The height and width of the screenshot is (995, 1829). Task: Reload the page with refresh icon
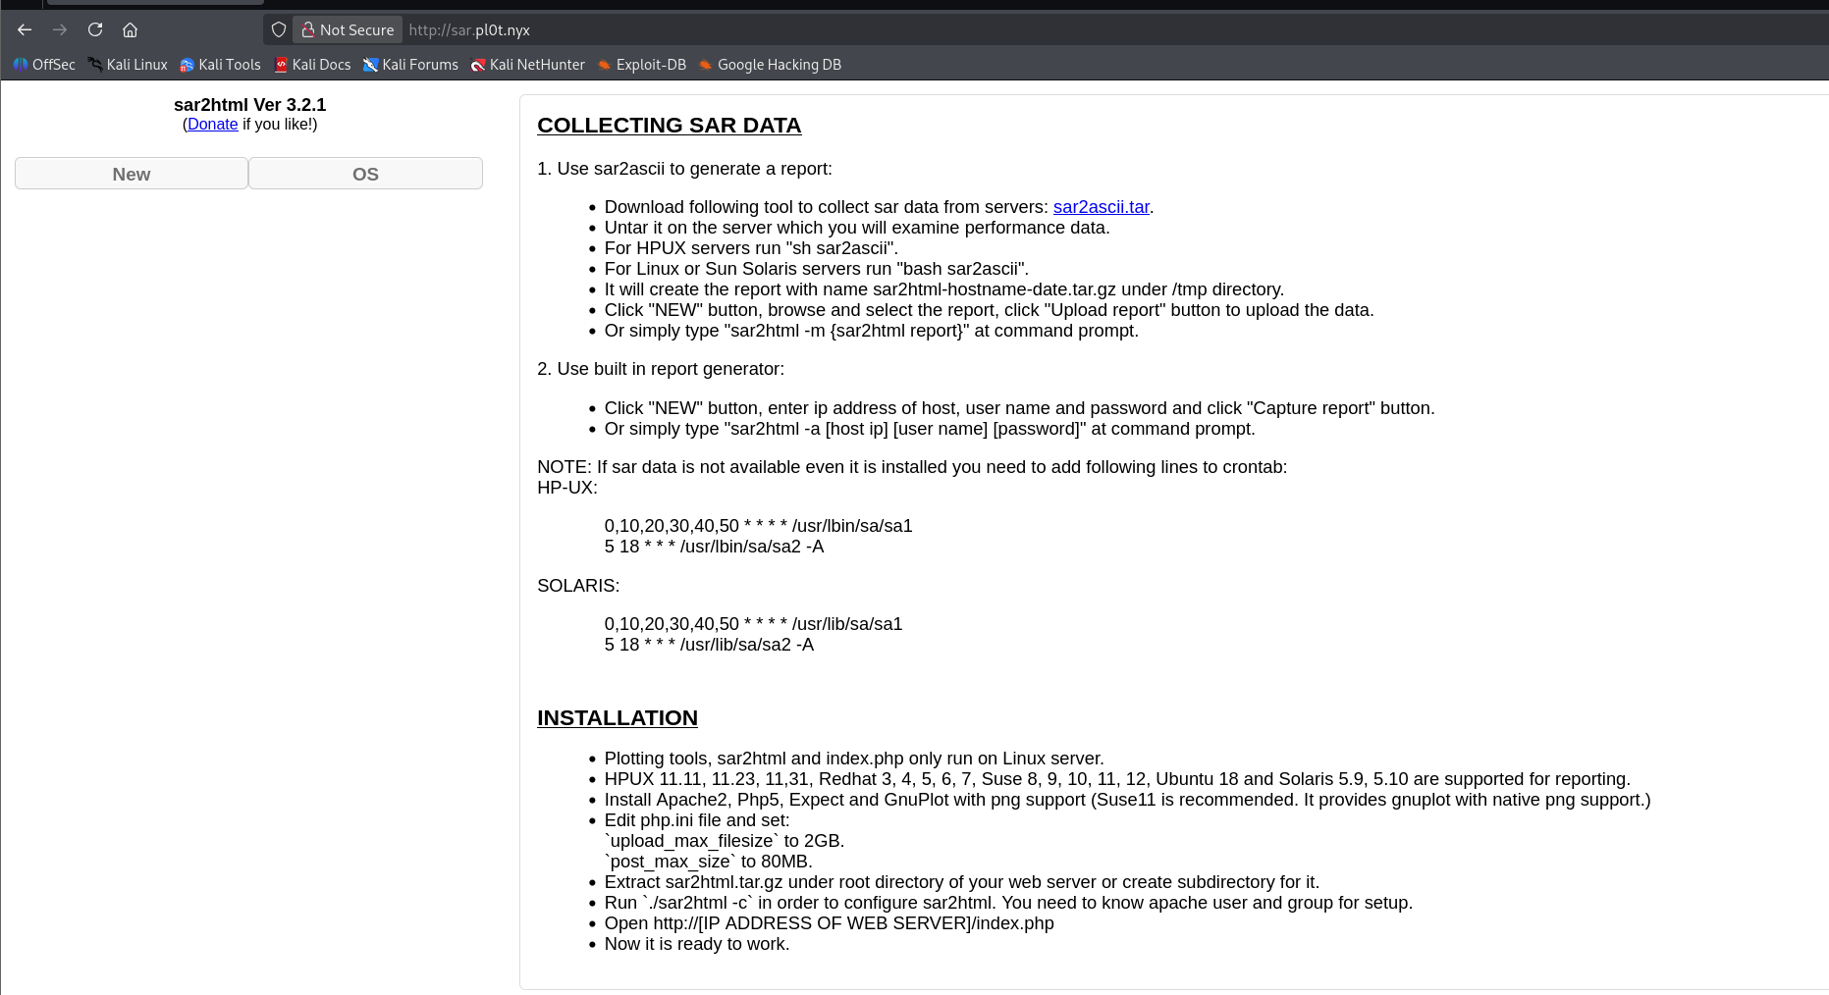pos(95,29)
